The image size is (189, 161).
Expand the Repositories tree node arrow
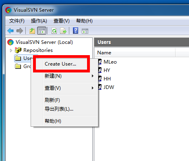(11, 50)
